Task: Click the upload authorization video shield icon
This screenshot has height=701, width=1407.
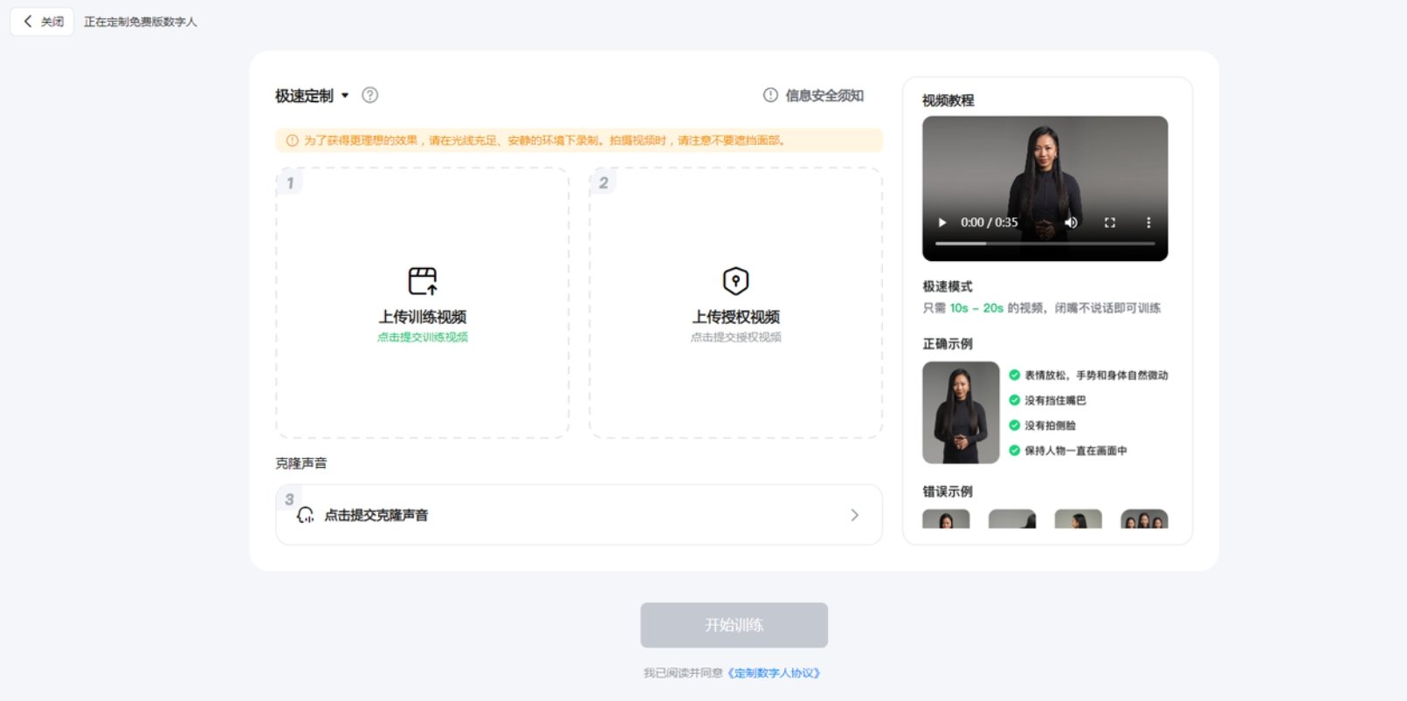Action: click(x=735, y=281)
